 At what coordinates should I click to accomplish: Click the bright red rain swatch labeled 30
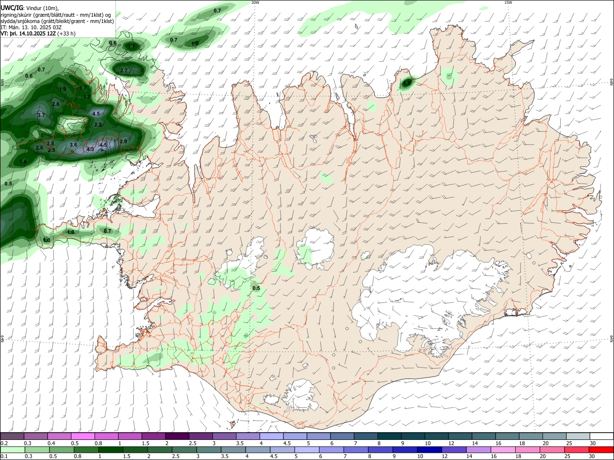coord(601,449)
